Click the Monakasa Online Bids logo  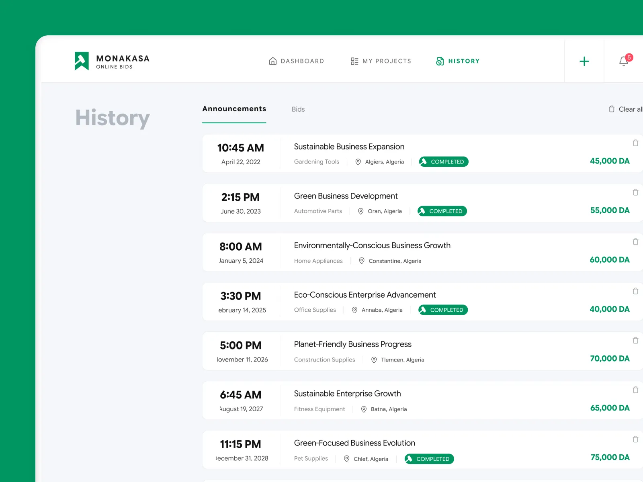coord(112,61)
